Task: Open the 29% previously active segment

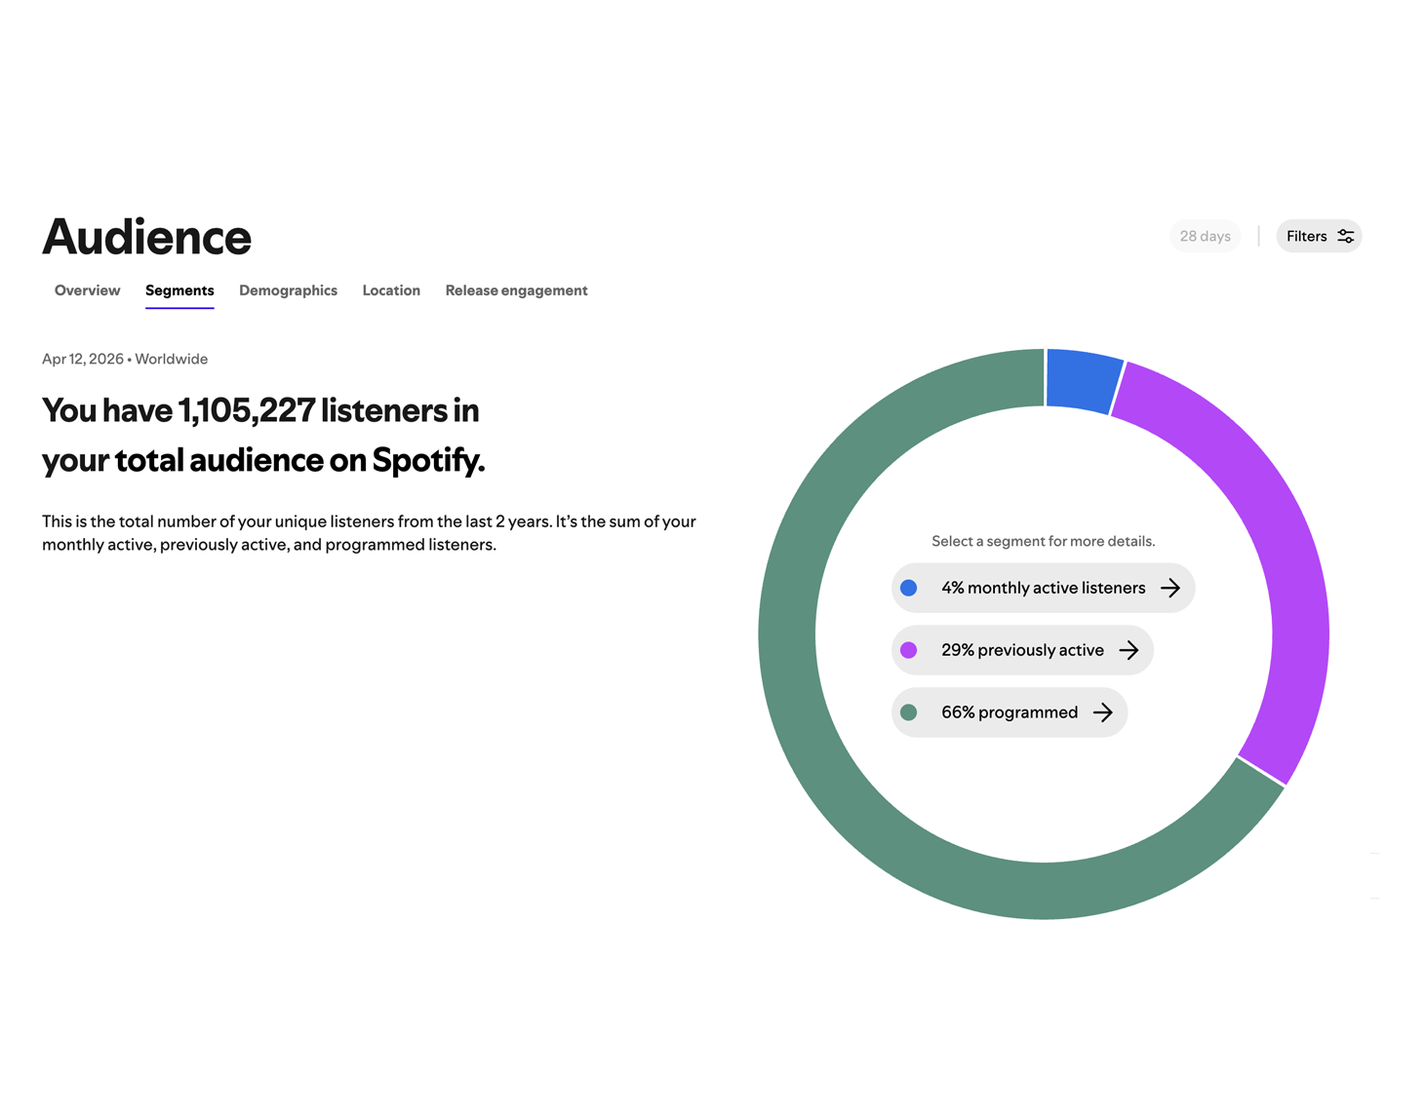Action: 1022,650
